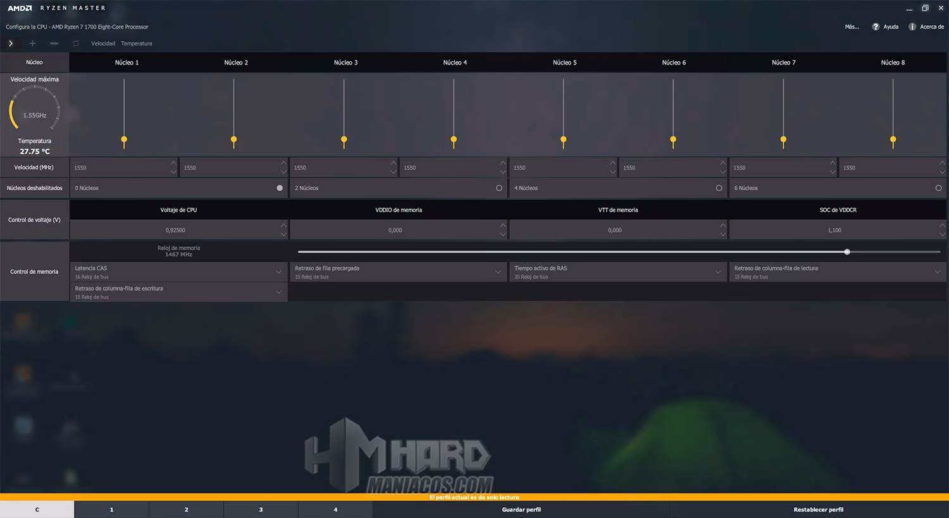Expand the Latencia CAS dropdown
Viewport: 949px width, 518px height.
click(278, 272)
